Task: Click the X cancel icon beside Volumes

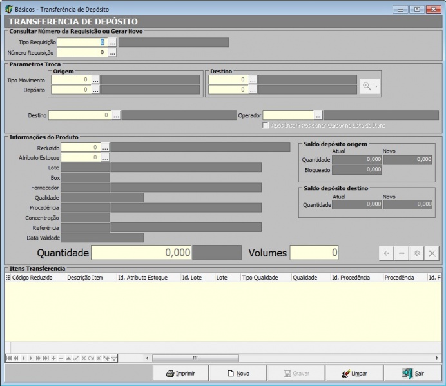Action: [432, 253]
